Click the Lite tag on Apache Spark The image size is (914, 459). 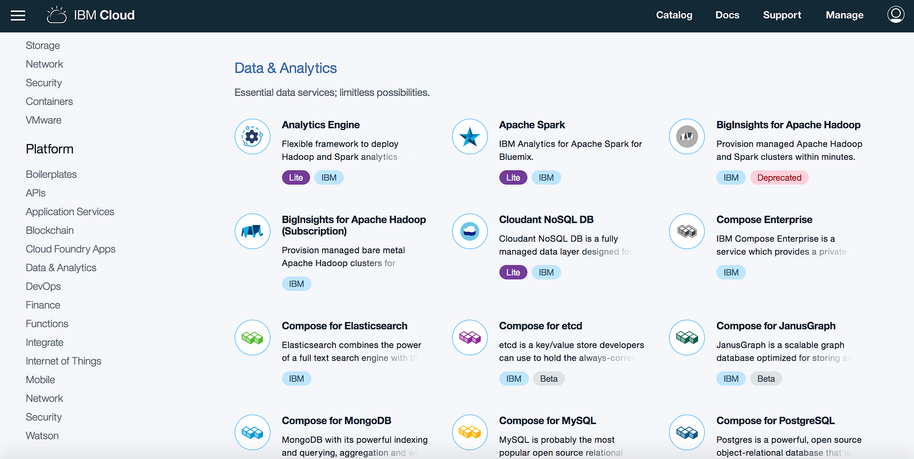click(513, 178)
